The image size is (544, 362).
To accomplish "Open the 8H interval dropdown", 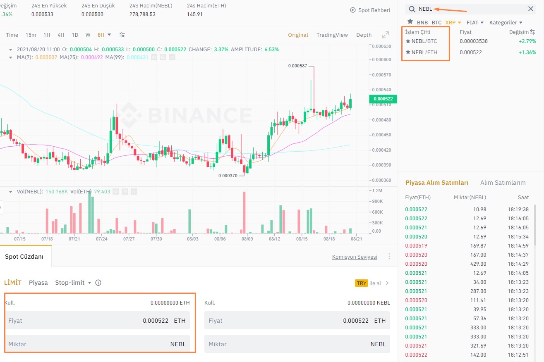I will [103, 35].
